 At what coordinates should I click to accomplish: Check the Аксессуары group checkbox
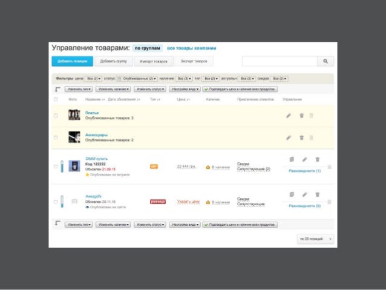coord(56,137)
